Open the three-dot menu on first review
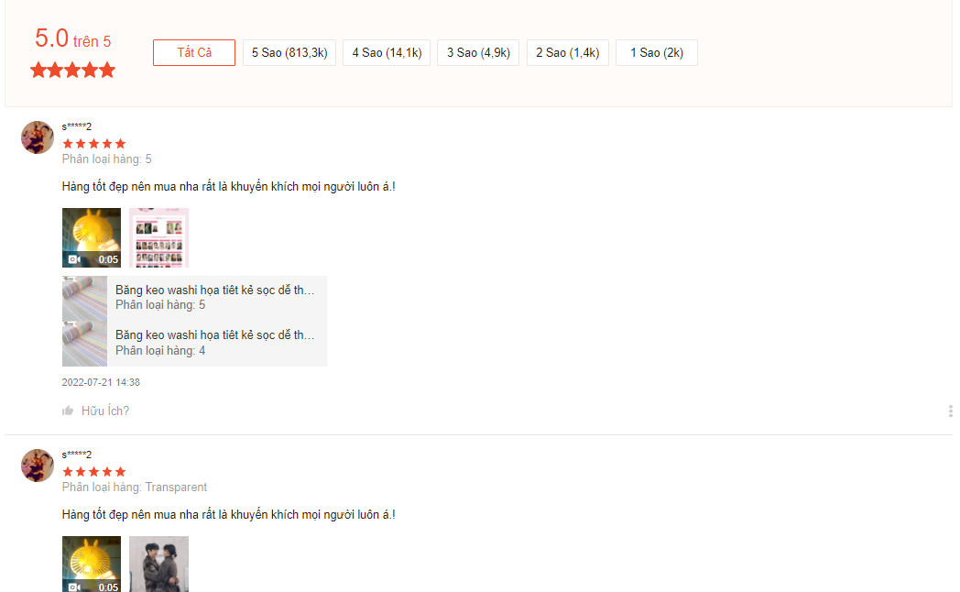The width and height of the screenshot is (960, 592). coord(950,411)
